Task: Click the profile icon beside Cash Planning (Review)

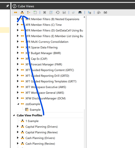Action: coord(22,144)
